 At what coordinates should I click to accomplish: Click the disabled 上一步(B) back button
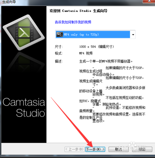(75, 149)
